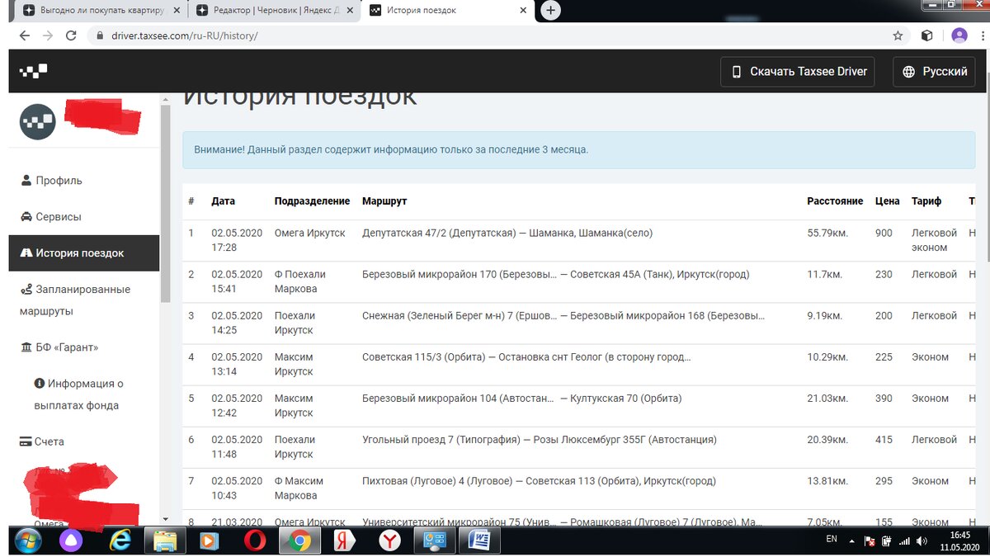The height and width of the screenshot is (557, 990).
Task: Click route 'Пихтовая (Луговое) 4' row
Action: [539, 480]
